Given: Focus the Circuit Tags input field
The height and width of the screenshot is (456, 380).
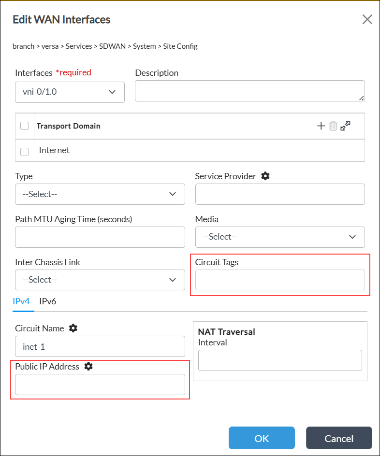Looking at the screenshot, I should tap(280, 280).
